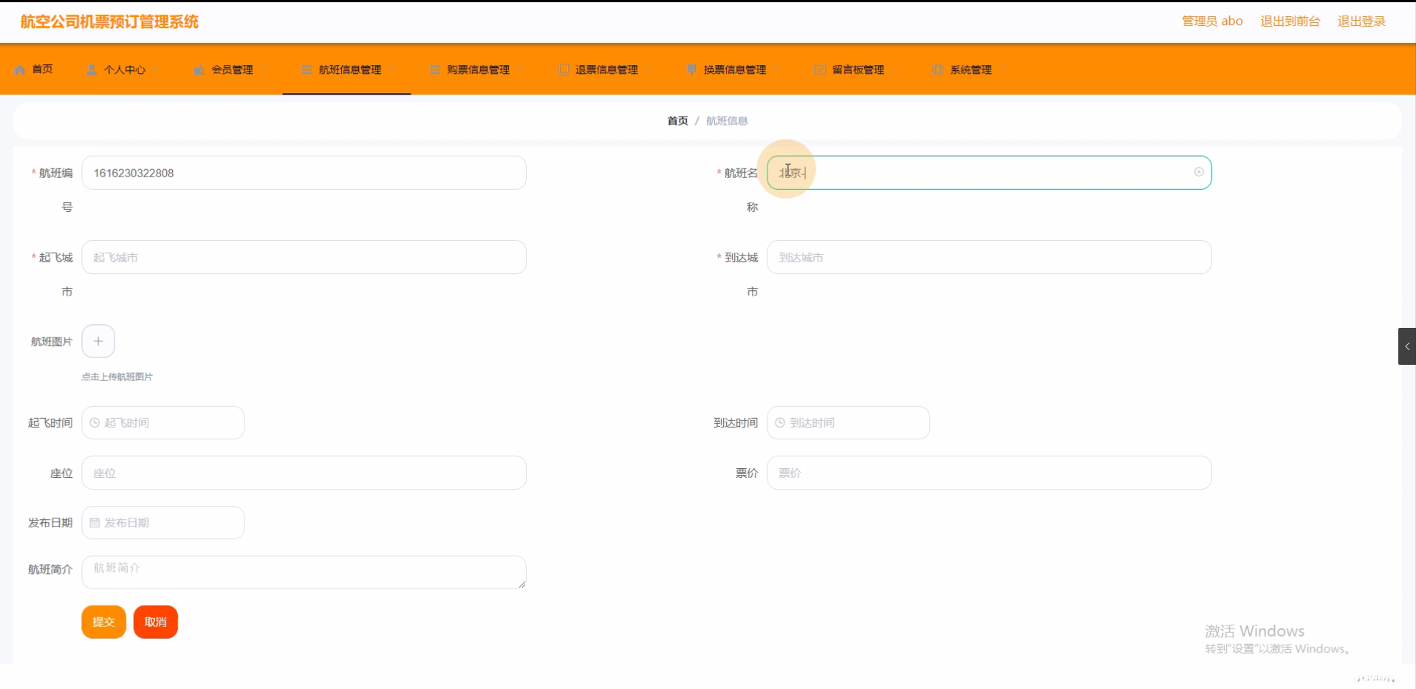Click 首页 in the breadcrumb
The height and width of the screenshot is (689, 1416).
677,120
